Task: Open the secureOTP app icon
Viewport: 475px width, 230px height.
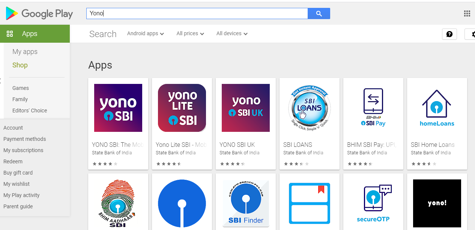Action: 373,203
